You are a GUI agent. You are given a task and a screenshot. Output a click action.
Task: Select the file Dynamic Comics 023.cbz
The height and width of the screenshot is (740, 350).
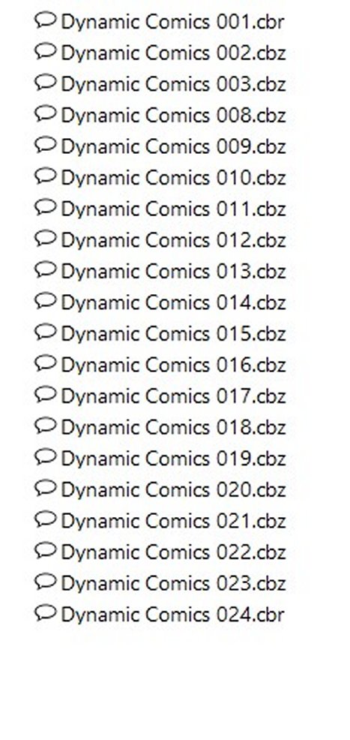tap(173, 584)
